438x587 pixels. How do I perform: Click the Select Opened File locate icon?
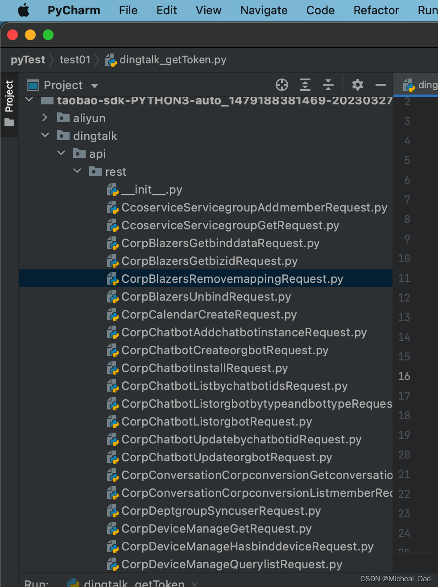tap(282, 85)
